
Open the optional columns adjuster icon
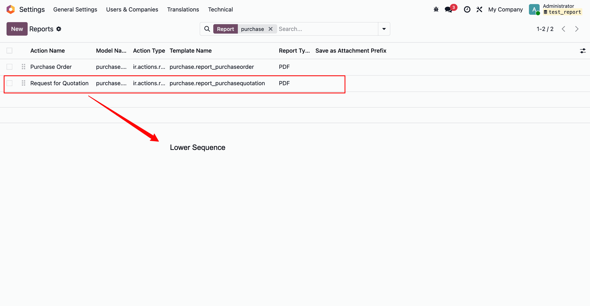(583, 51)
